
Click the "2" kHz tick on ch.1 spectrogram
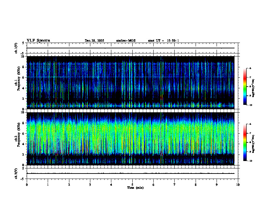pyautogui.click(x=24, y=99)
